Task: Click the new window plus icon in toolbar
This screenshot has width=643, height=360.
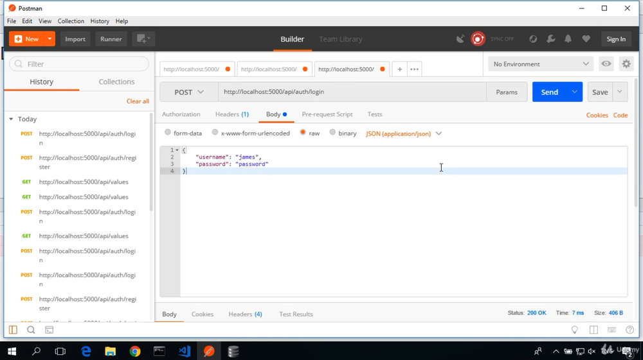Action: coord(143,39)
